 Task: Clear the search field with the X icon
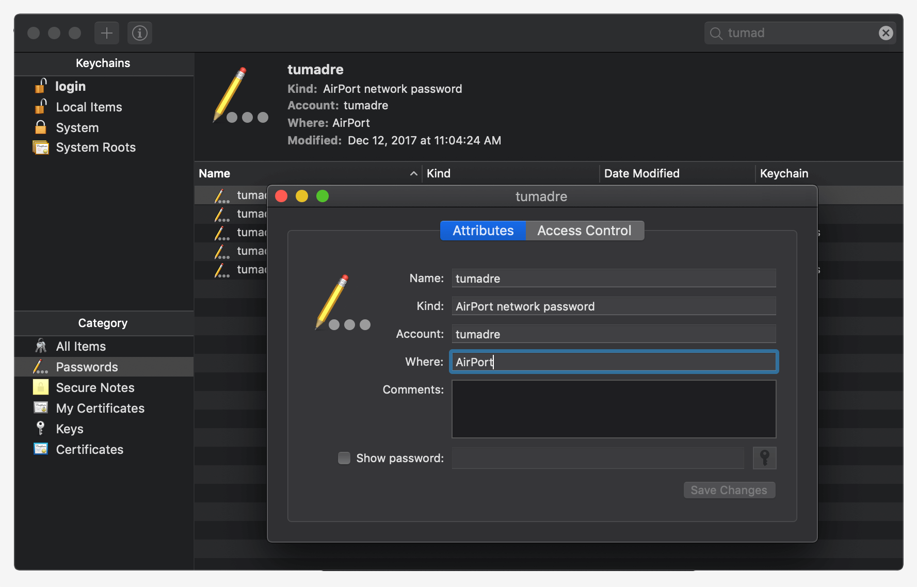[886, 33]
